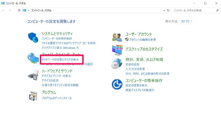
Task: Open ハードウェアとサウンド category
Action: (57, 71)
